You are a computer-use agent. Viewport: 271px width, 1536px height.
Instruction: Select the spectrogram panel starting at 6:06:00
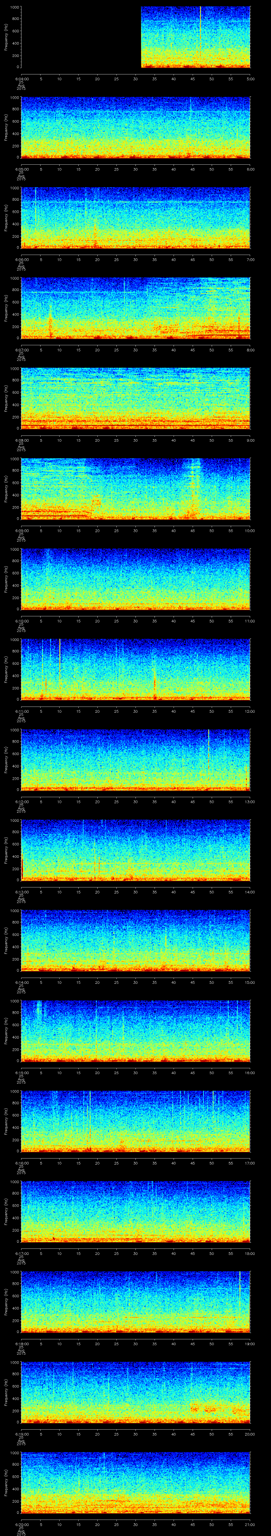pos(136,218)
